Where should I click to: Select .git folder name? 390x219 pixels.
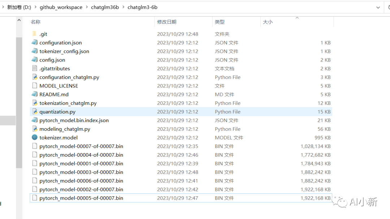coord(43,34)
